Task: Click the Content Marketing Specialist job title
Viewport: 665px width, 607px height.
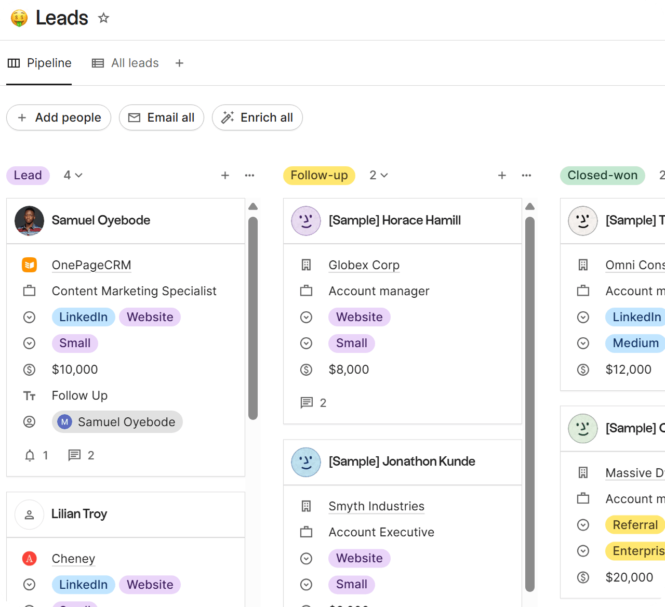Action: 134,291
